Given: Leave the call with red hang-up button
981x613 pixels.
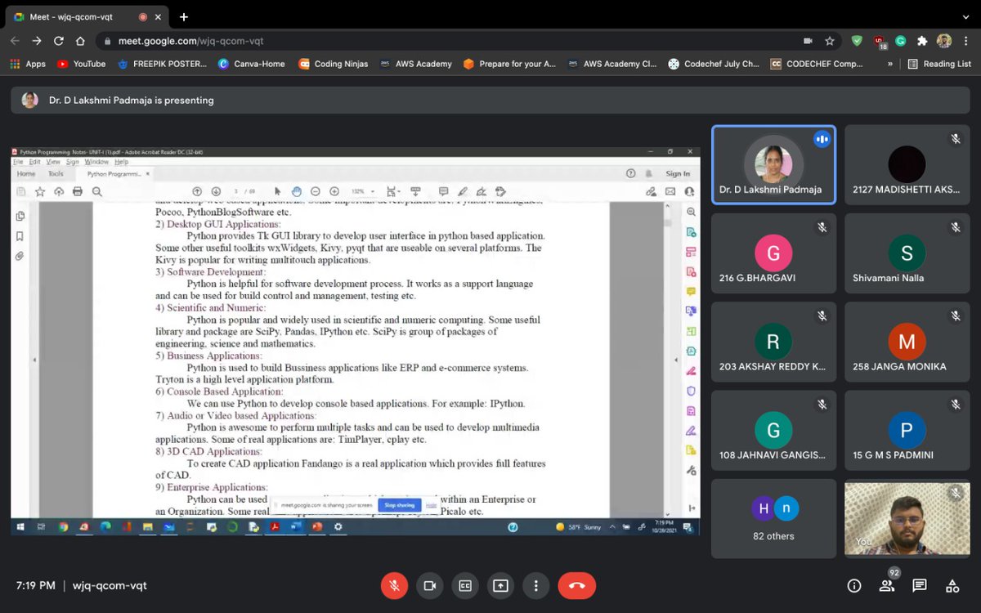Looking at the screenshot, I should coord(576,585).
